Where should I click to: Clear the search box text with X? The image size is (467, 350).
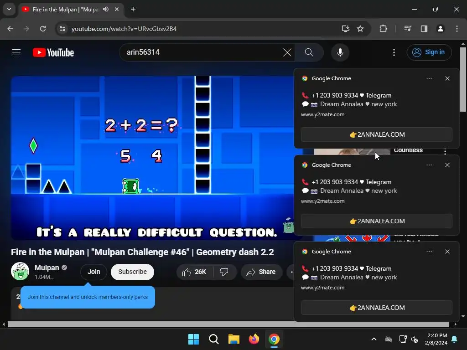[287, 52]
